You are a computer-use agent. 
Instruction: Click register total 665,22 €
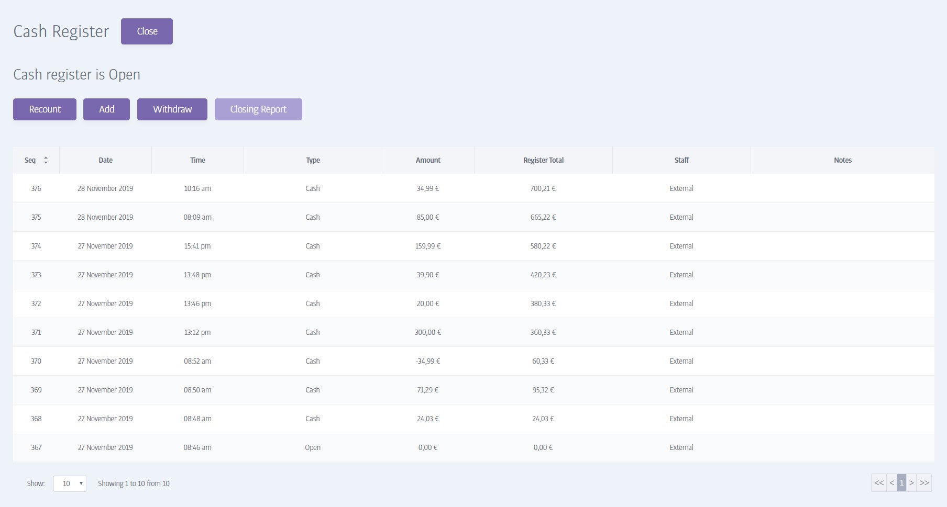[543, 217]
